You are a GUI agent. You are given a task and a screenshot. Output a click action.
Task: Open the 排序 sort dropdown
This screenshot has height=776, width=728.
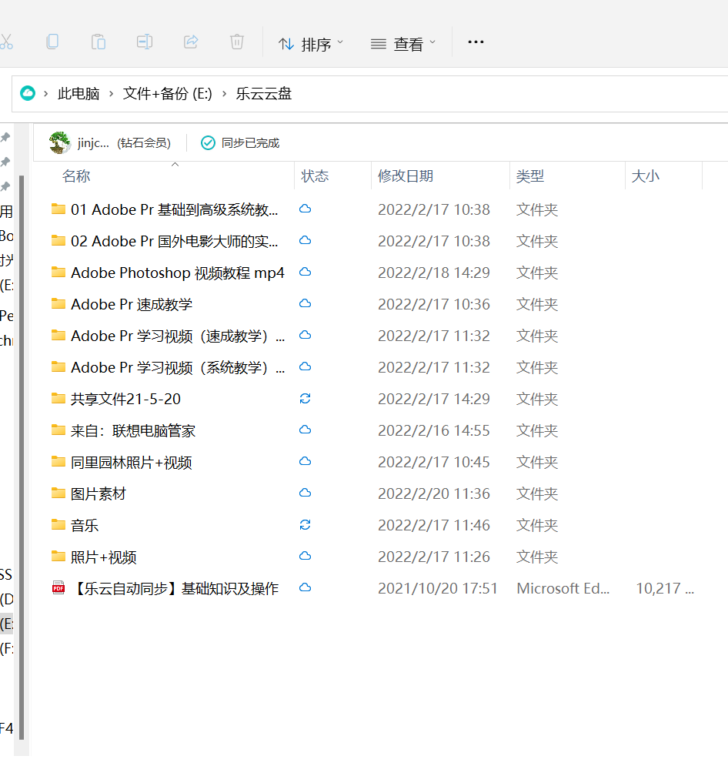pos(311,44)
